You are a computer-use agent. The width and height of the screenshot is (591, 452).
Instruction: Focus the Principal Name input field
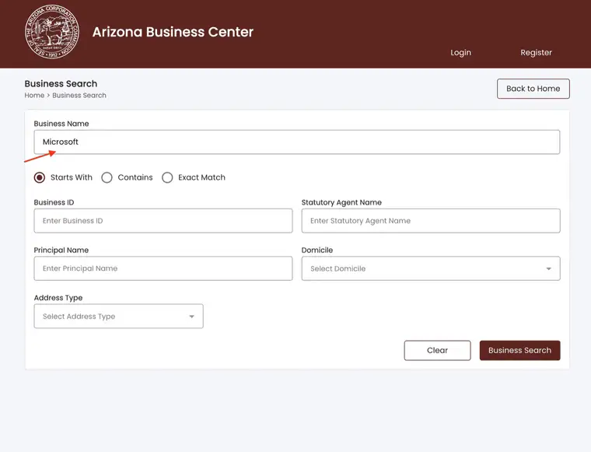pos(163,268)
